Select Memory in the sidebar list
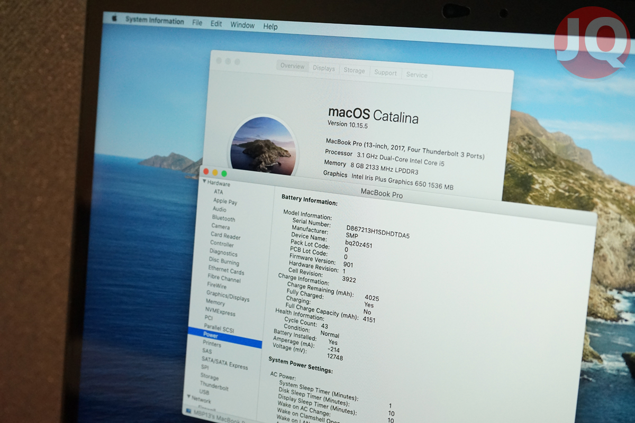Viewport: 635px width, 423px height. (x=215, y=302)
